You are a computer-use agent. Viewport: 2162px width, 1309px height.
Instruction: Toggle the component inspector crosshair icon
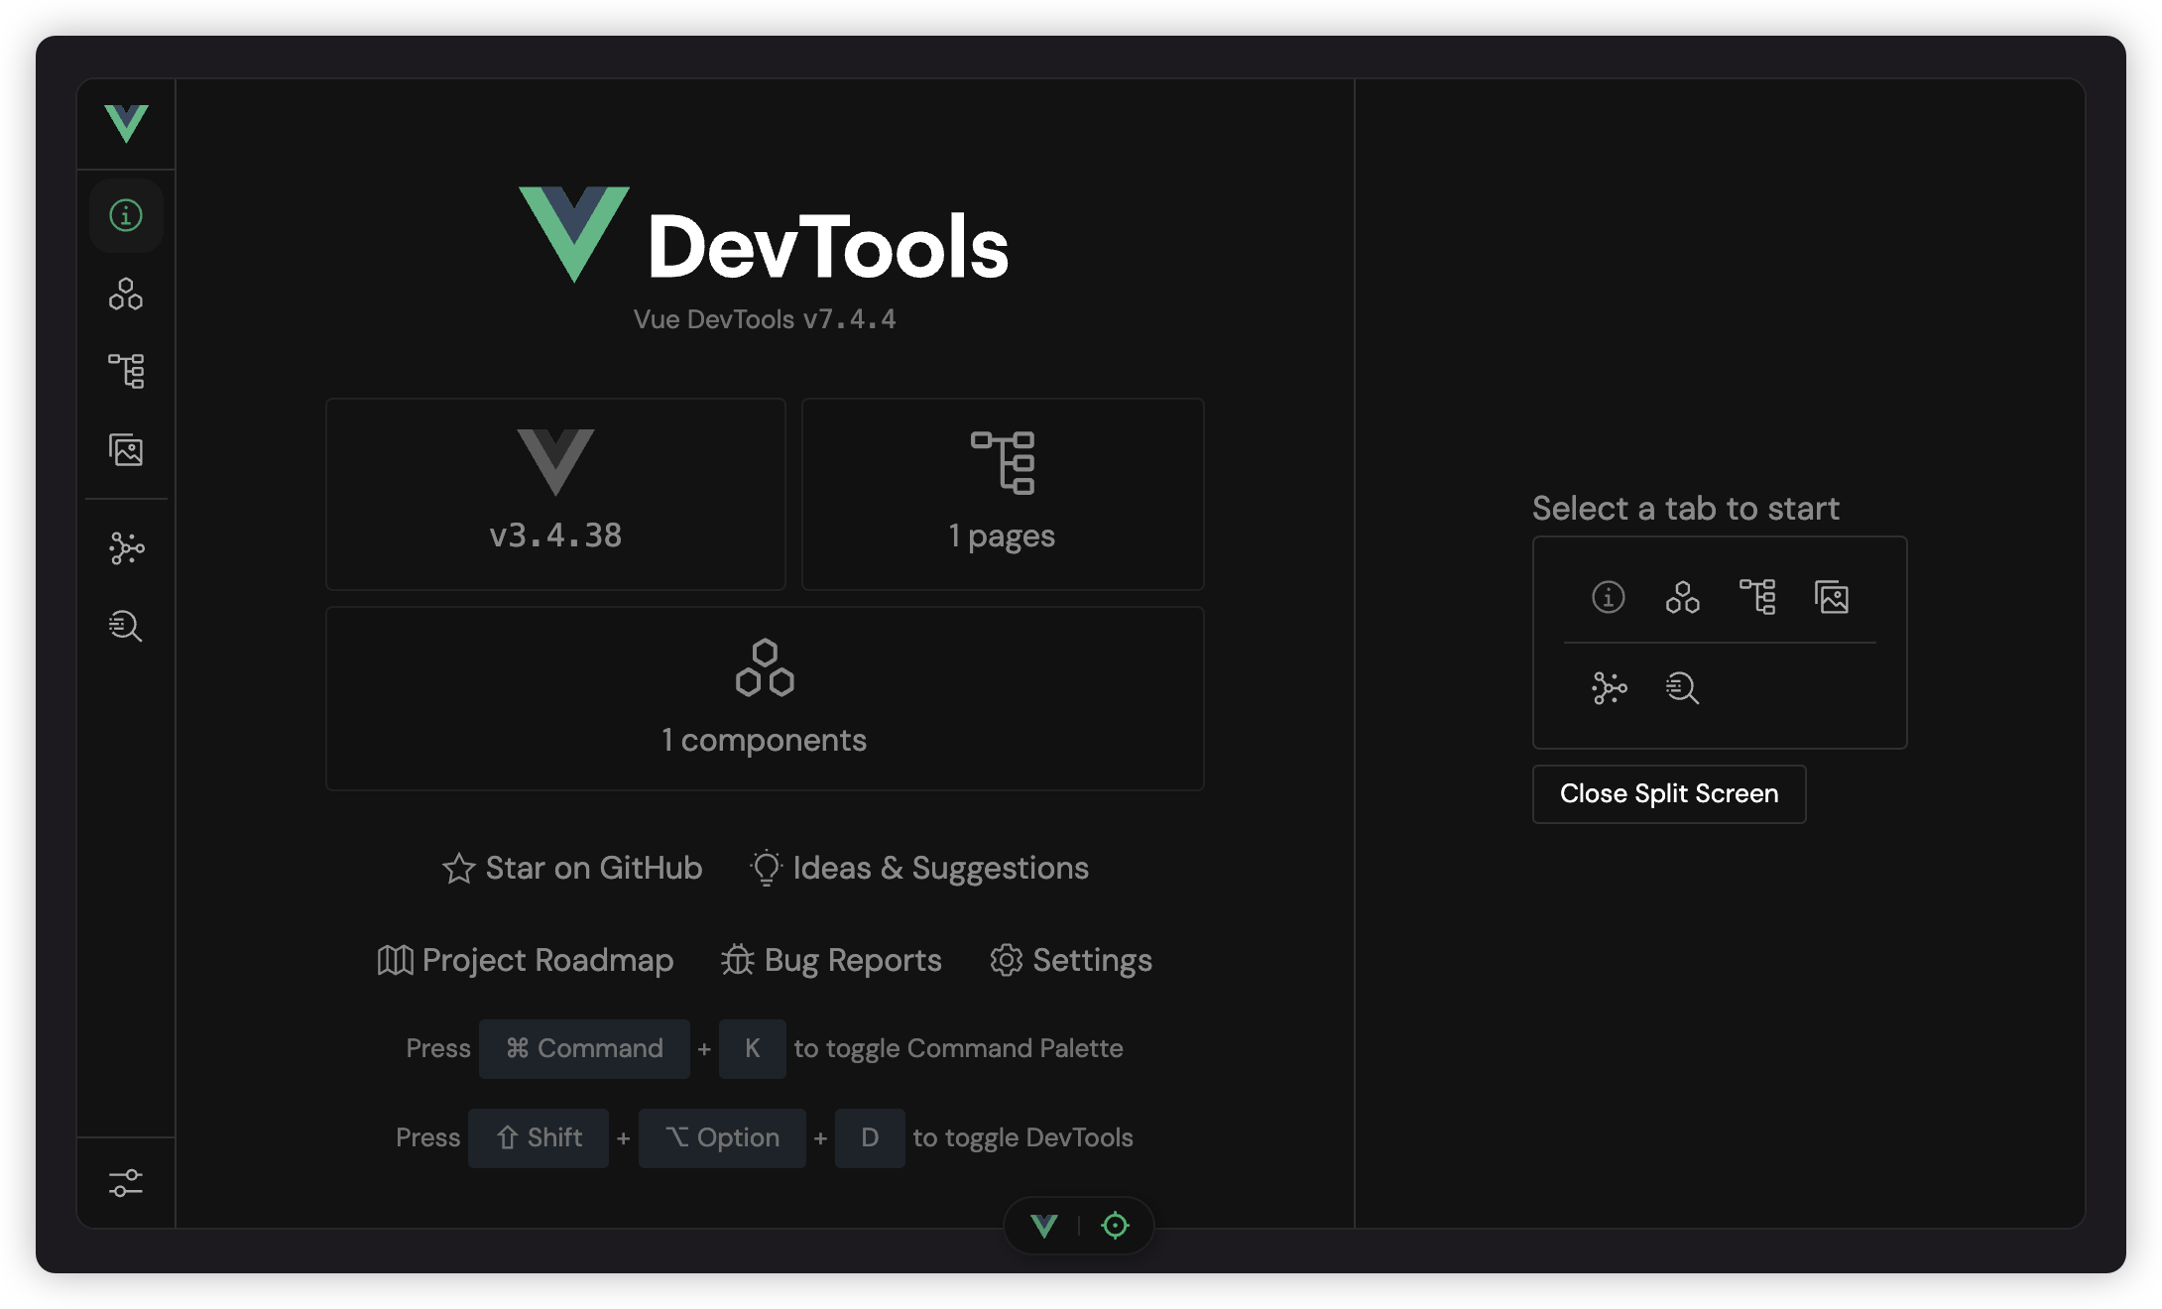(x=1115, y=1226)
